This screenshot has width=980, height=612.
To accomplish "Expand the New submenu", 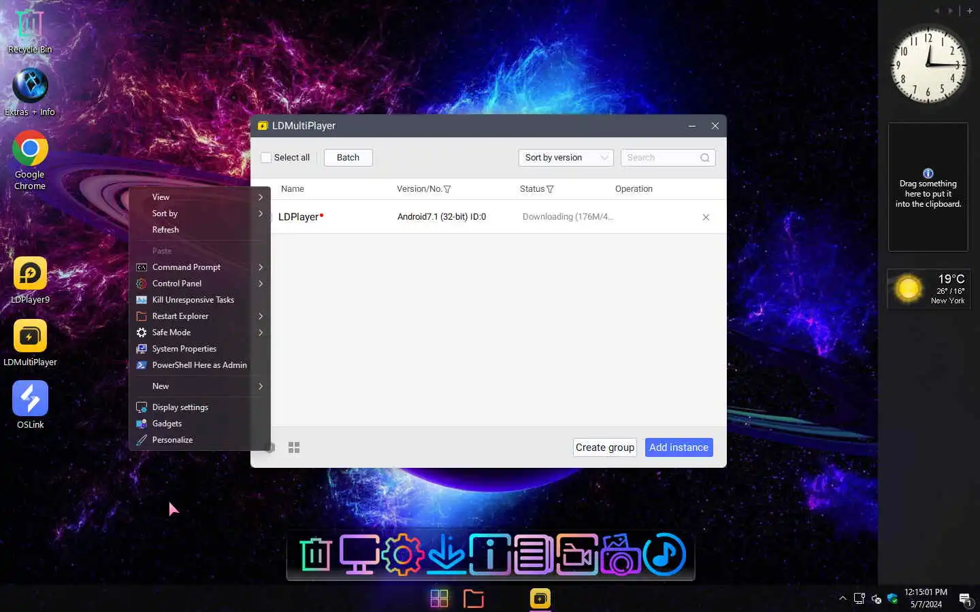I will point(199,386).
